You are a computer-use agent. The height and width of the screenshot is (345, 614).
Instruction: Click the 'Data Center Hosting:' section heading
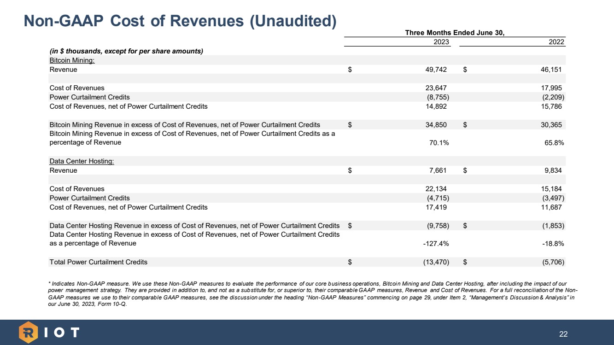82,161
